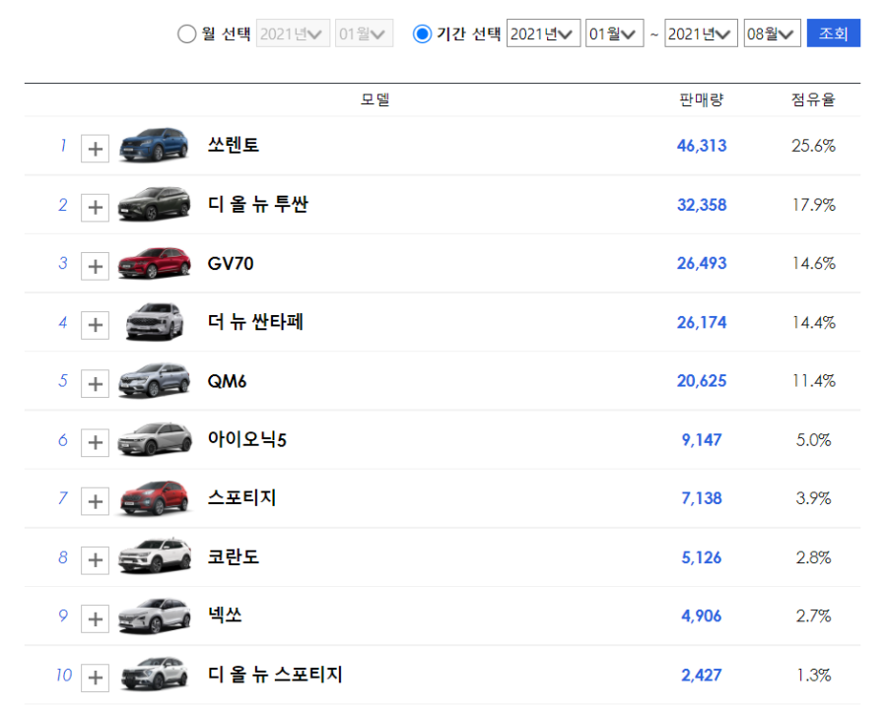Screen dimensions: 887x712
Task: Click the gray-blue QM6 car image
Action: tap(154, 380)
